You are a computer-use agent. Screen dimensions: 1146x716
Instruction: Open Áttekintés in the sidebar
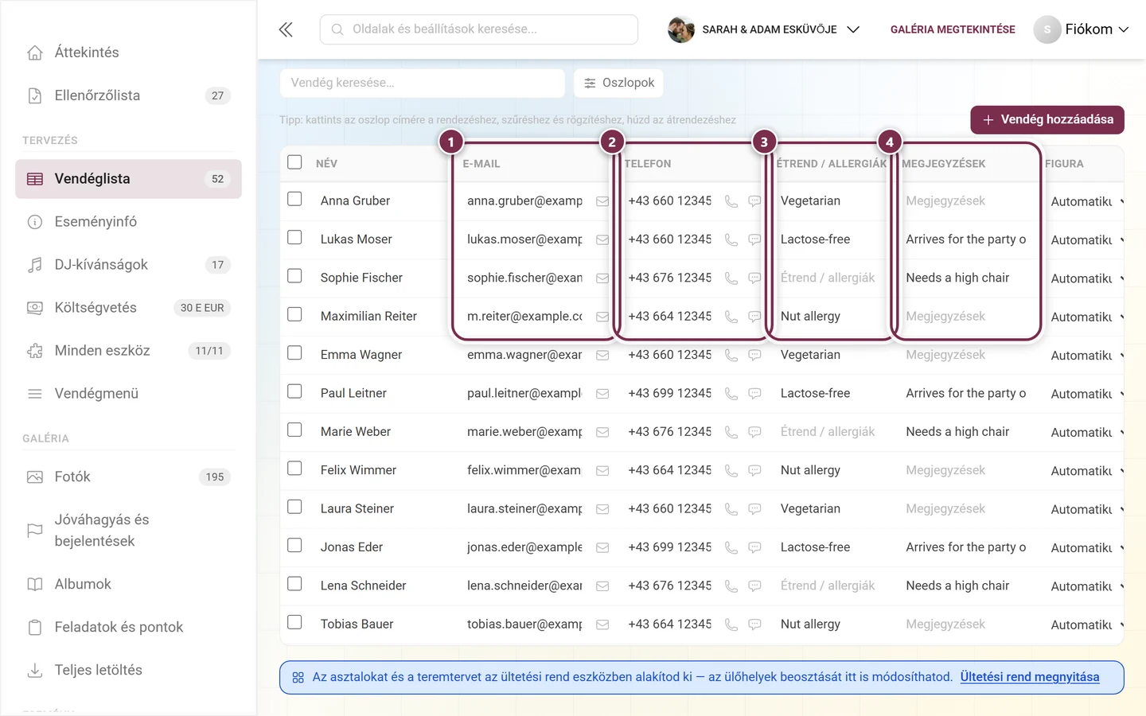[x=128, y=53]
